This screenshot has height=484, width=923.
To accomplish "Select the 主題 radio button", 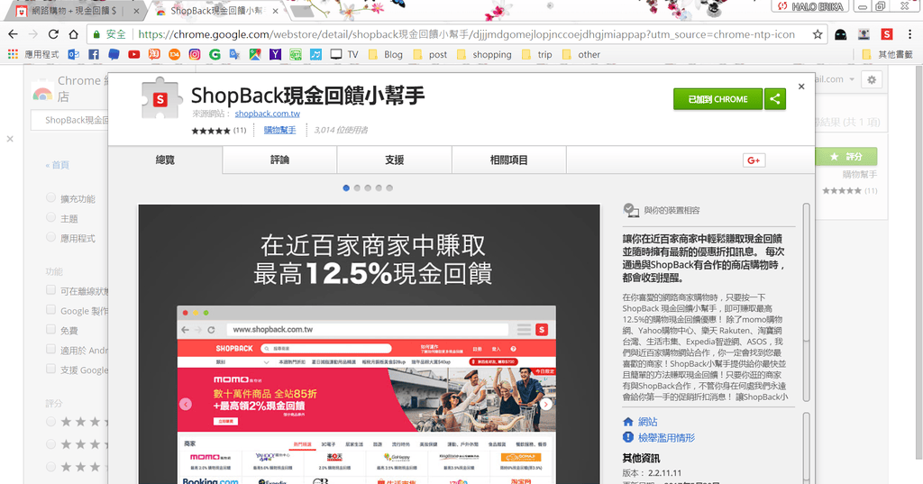I will 51,218.
